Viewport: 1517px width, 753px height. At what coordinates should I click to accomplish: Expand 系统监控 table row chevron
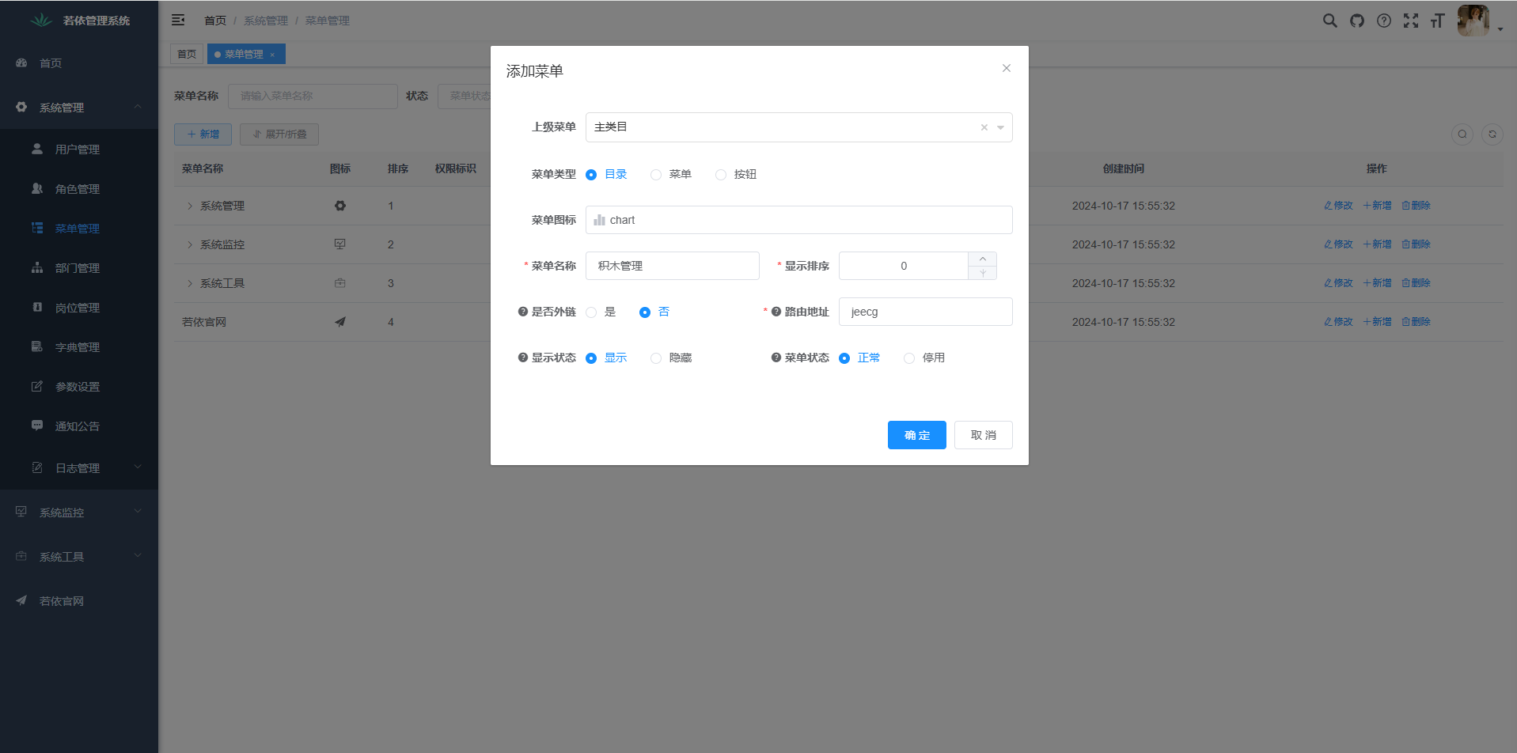click(x=190, y=244)
